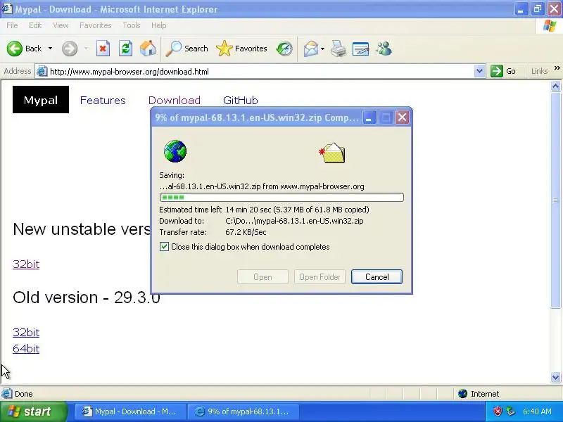Open the Back history dropdown arrow

(50, 49)
